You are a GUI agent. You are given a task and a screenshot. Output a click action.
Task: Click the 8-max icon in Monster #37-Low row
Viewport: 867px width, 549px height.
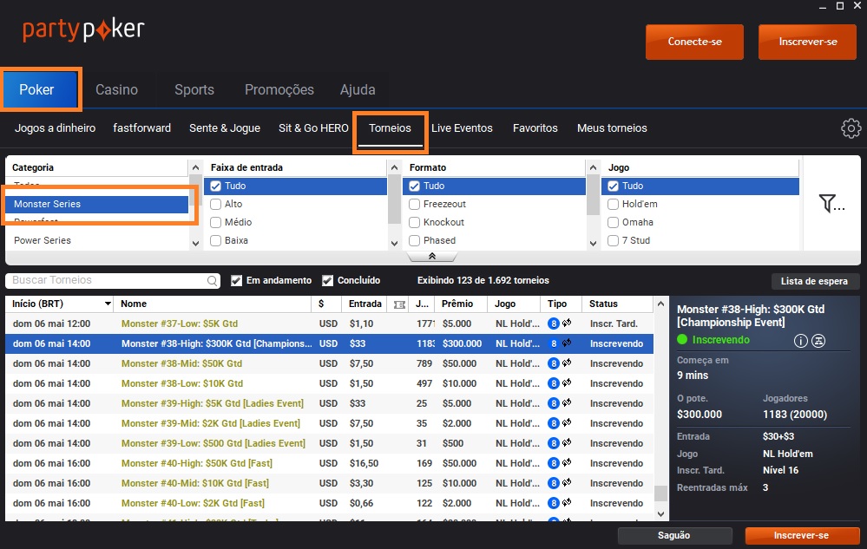pos(554,324)
